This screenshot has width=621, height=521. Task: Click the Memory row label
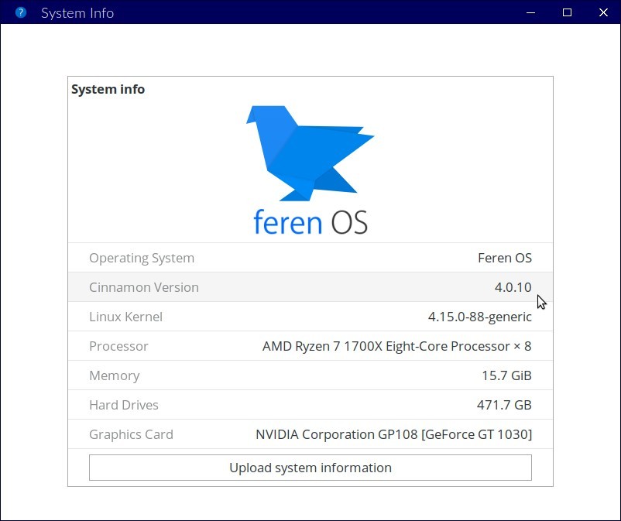coord(114,375)
